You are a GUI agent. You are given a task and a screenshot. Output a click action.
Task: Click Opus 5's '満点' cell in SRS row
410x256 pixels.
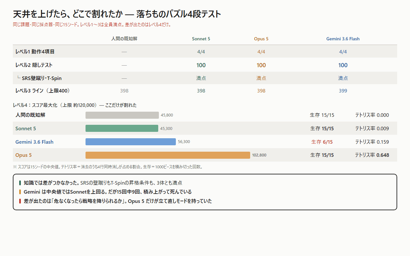point(261,78)
